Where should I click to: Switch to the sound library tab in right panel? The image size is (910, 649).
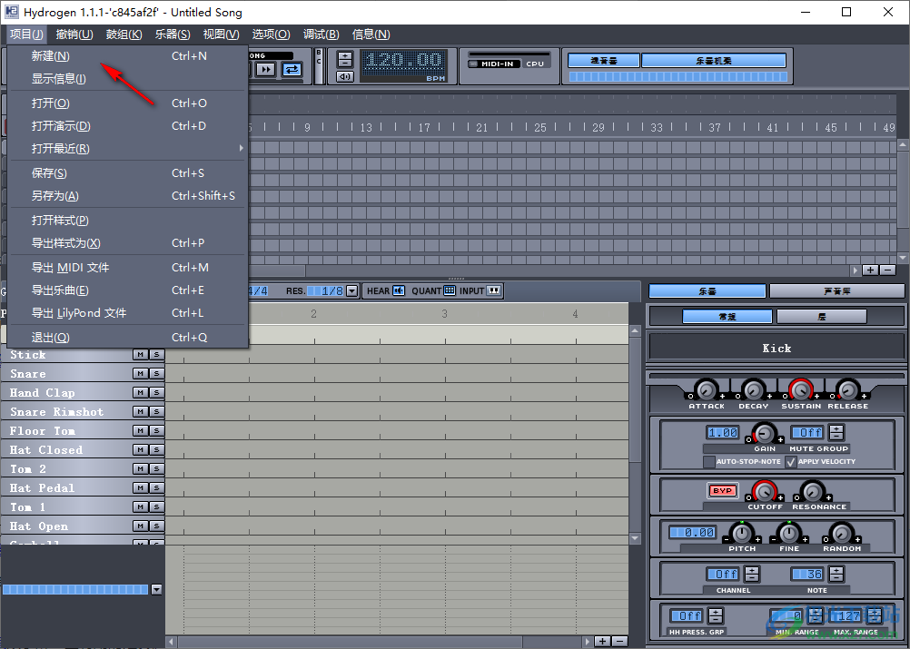click(836, 291)
